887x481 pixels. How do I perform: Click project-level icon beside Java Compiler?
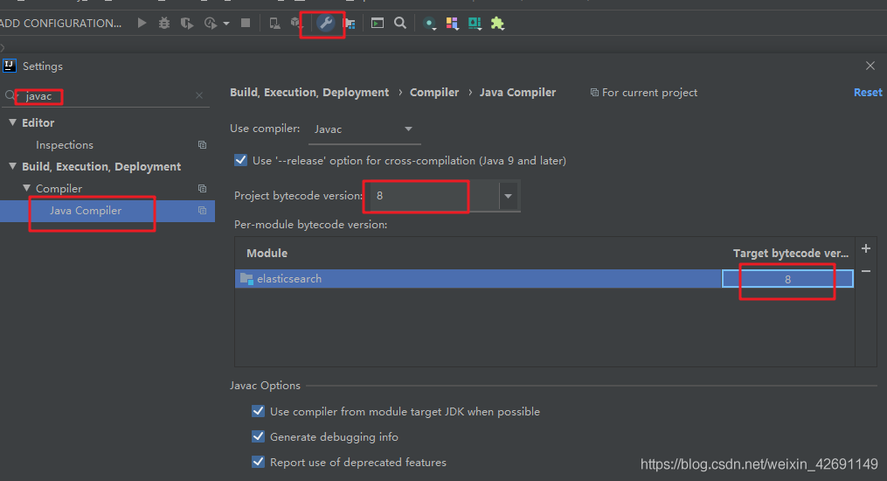202,211
